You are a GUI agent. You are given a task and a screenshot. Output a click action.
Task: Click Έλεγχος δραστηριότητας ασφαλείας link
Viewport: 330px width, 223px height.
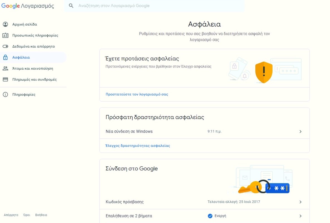[x=138, y=146]
